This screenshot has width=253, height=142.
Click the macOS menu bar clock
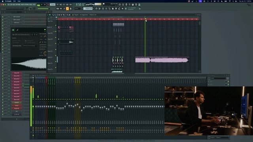(245, 1)
